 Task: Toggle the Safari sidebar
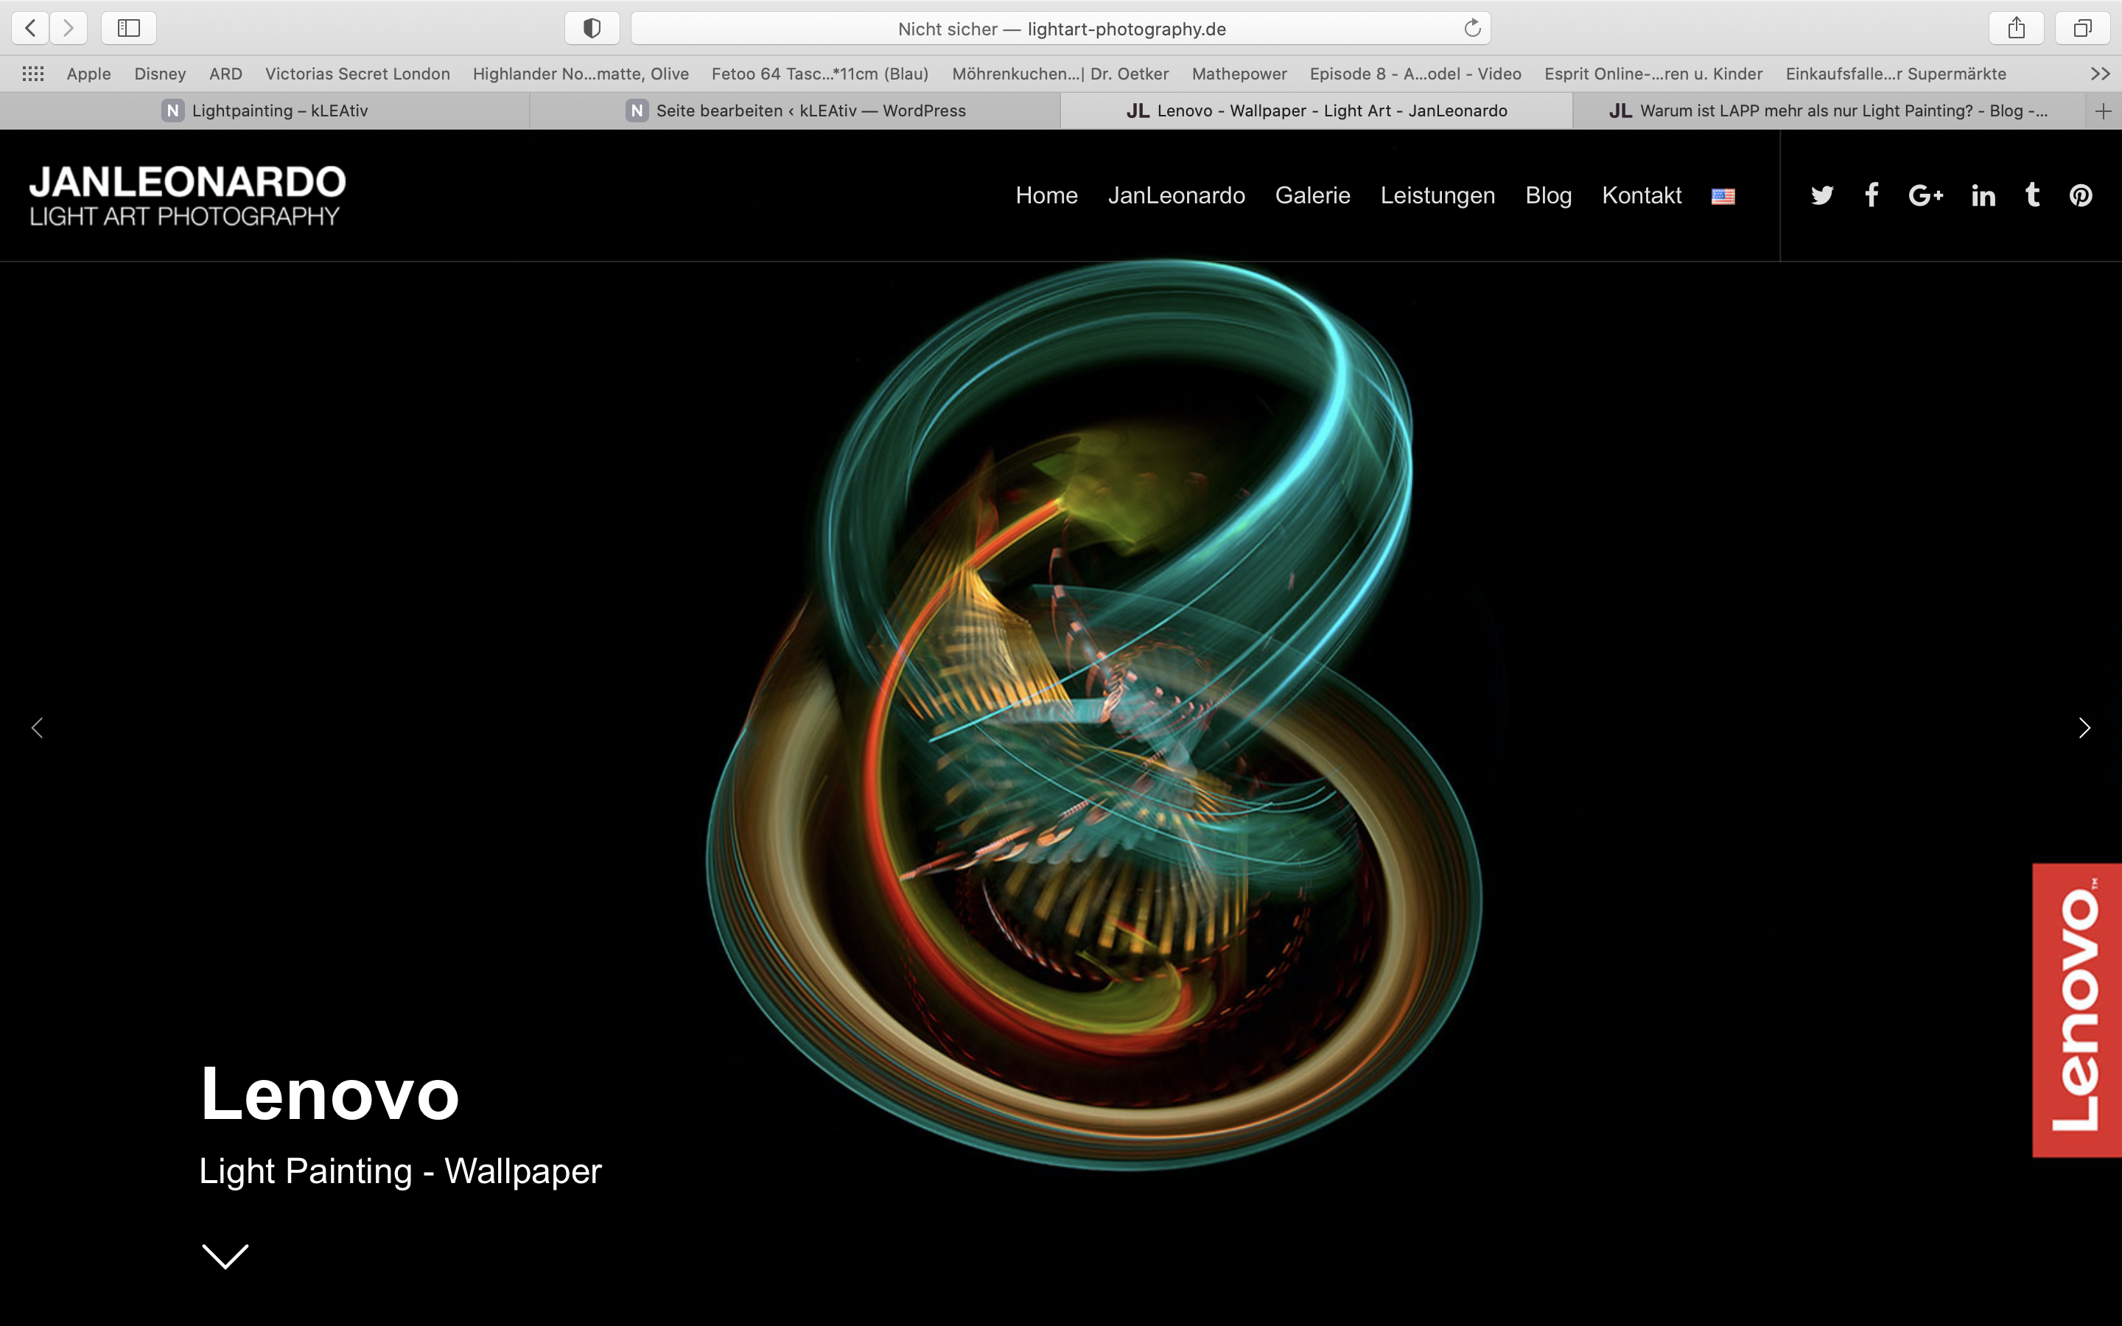pyautogui.click(x=129, y=28)
